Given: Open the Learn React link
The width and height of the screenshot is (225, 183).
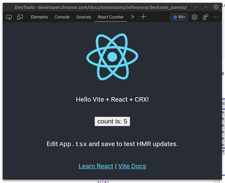Looking at the screenshot, I should coord(96,166).
